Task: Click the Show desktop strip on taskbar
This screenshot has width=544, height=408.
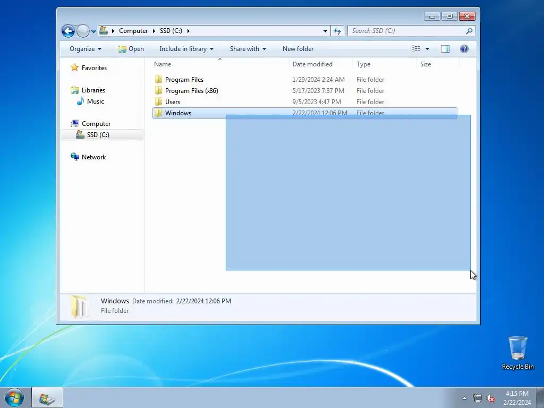Action: click(540, 398)
